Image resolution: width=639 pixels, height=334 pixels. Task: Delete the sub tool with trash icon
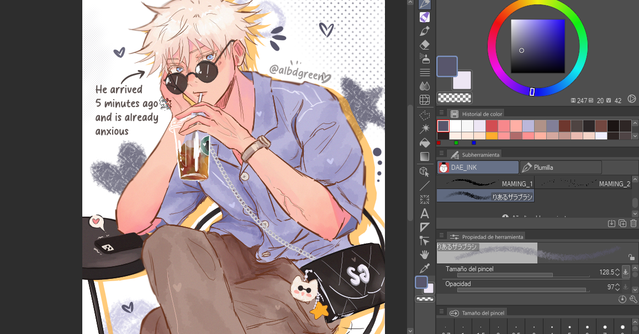coord(633,223)
